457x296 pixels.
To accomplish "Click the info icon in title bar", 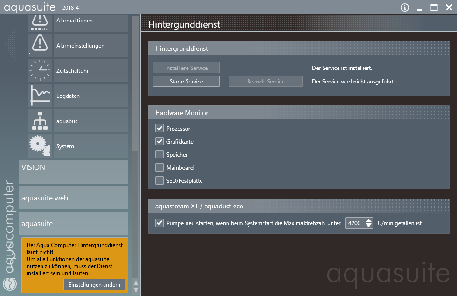I will [405, 7].
